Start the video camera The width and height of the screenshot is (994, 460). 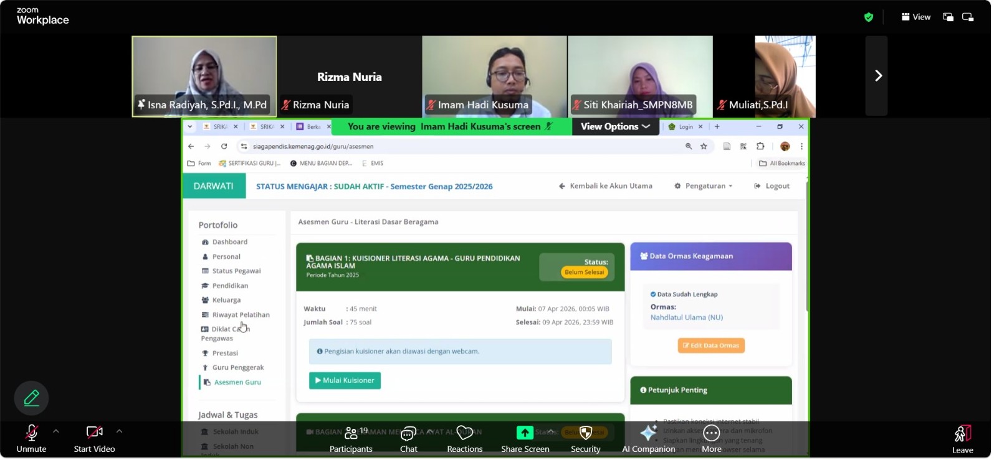tap(94, 439)
